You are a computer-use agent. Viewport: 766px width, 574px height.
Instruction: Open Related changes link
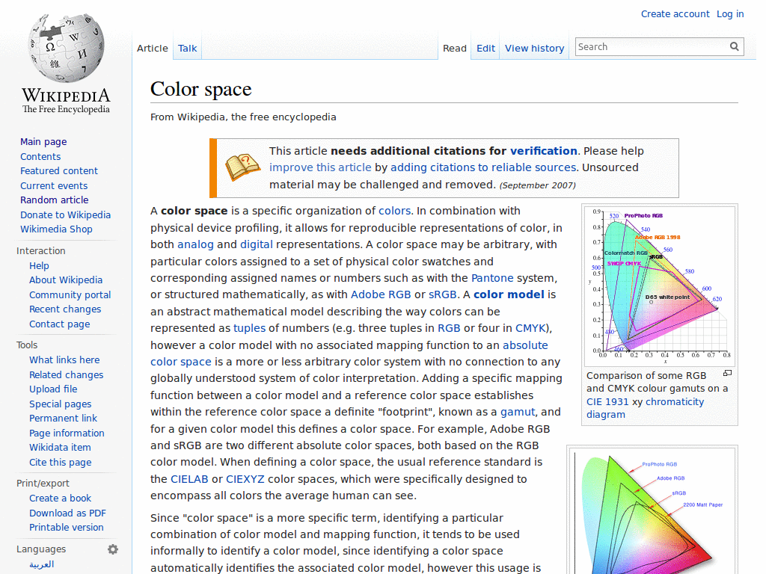click(x=67, y=375)
